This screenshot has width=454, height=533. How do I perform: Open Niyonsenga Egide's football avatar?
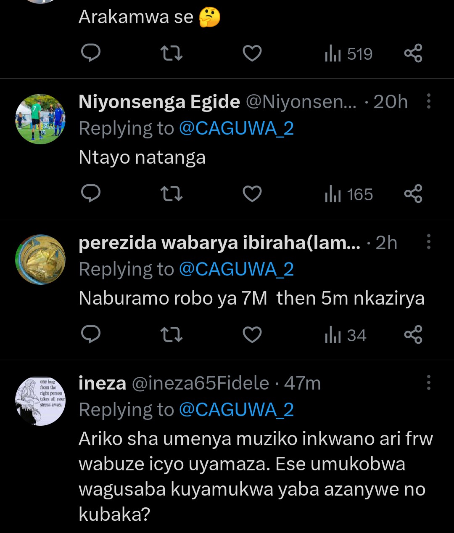(40, 119)
